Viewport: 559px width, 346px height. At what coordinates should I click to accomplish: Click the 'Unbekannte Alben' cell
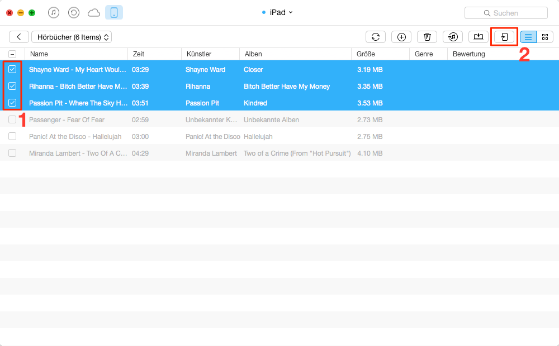coord(271,120)
